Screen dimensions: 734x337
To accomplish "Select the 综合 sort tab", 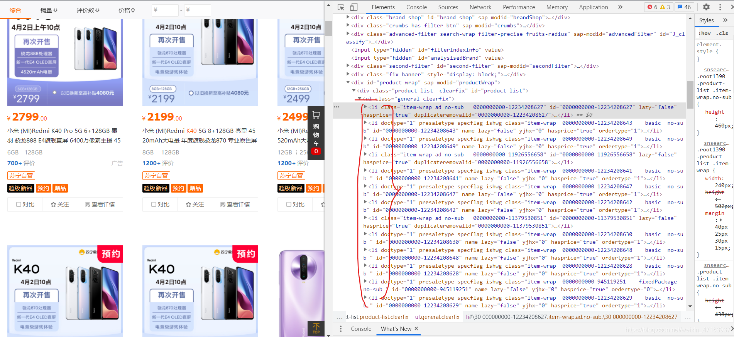I will (15, 10).
